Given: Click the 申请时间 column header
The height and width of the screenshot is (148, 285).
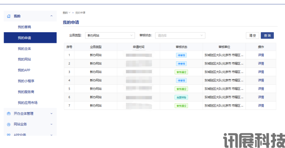Looking at the screenshot, I should pyautogui.click(x=138, y=47).
